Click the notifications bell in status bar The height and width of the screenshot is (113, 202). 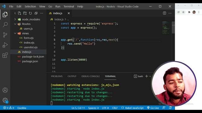(170, 108)
